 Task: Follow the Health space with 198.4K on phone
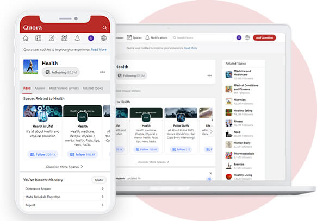click(x=83, y=155)
